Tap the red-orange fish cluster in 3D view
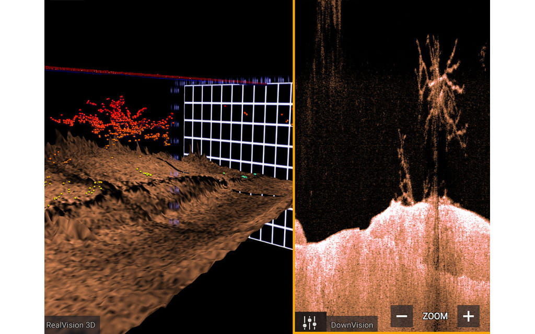 [x=118, y=120]
